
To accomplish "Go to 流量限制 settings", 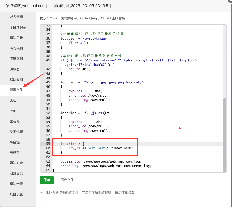I will click(16, 59).
